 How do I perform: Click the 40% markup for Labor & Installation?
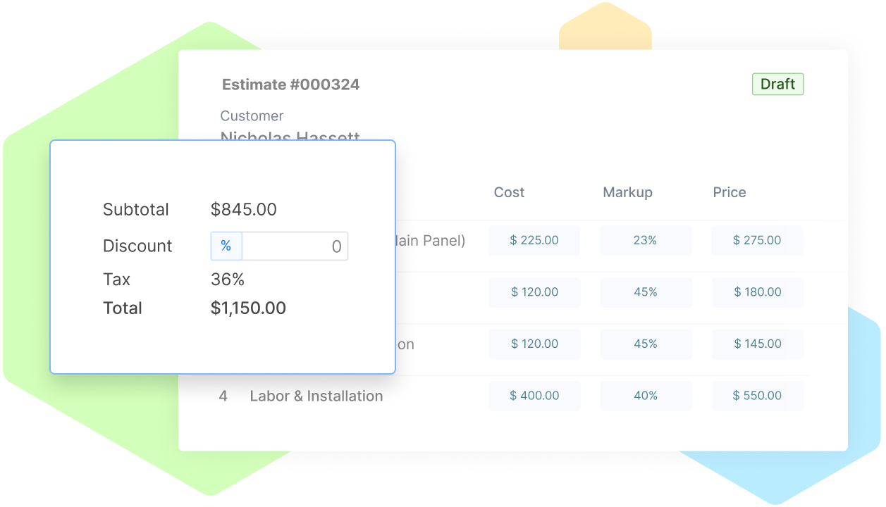click(x=645, y=396)
